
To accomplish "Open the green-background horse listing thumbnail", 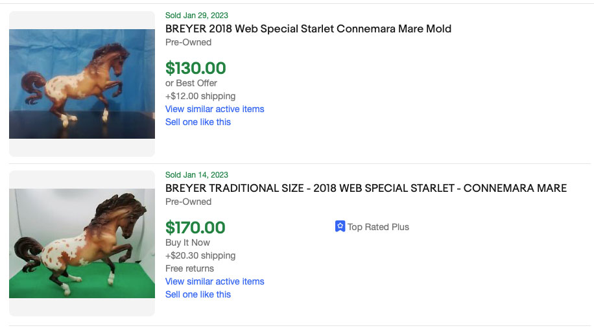I will (x=82, y=243).
